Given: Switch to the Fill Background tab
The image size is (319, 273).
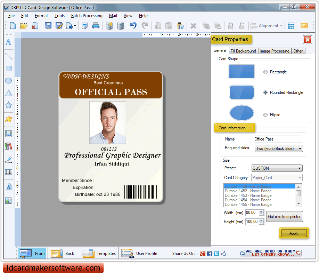Looking at the screenshot, I should (x=243, y=51).
